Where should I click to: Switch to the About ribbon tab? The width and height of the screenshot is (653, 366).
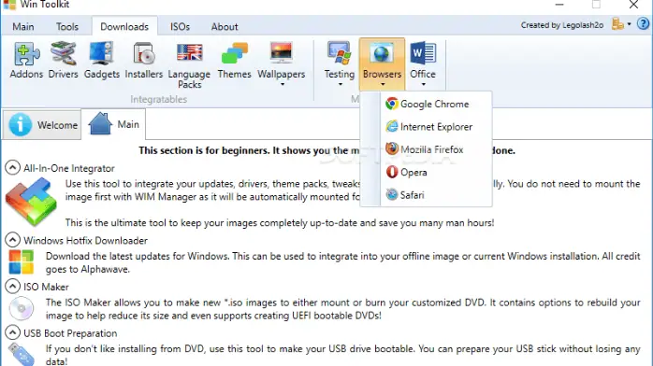click(225, 26)
